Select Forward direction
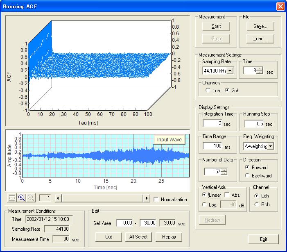This screenshot has width=287, height=252. point(247,167)
